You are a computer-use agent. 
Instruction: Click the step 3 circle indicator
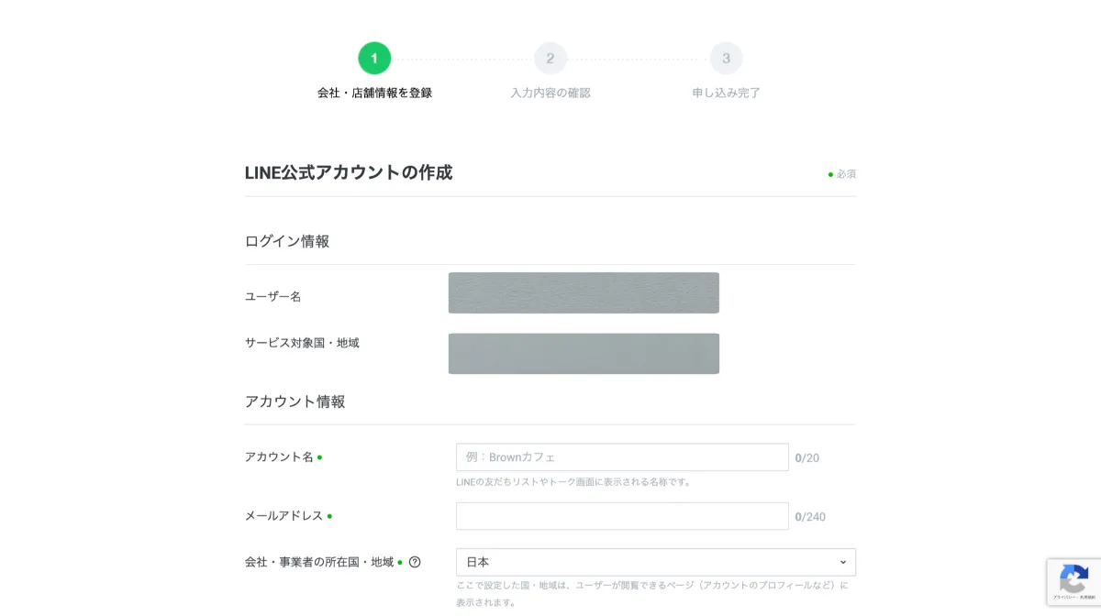pyautogui.click(x=726, y=59)
